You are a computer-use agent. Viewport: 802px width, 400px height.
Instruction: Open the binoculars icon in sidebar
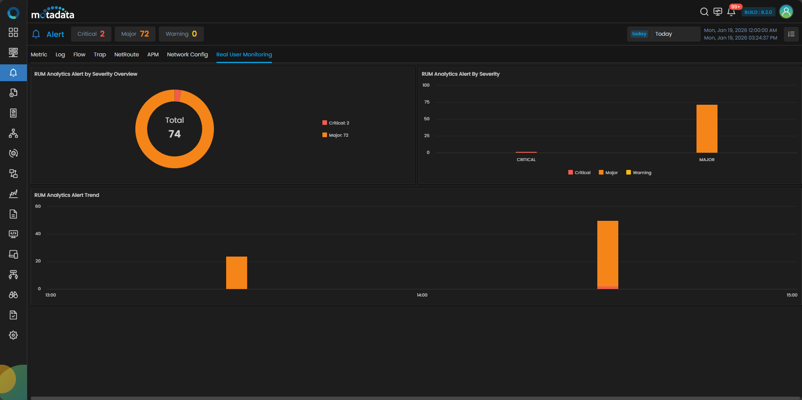[13, 295]
